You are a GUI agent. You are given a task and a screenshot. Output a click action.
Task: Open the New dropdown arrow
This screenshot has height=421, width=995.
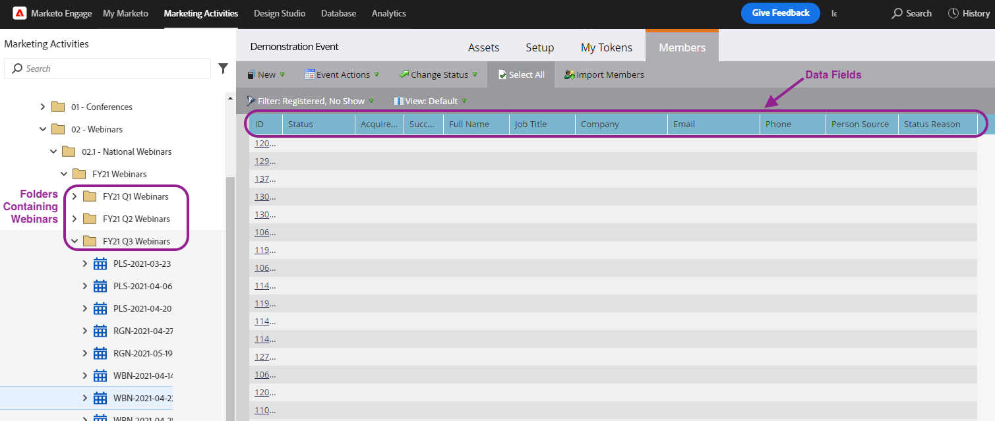[282, 75]
